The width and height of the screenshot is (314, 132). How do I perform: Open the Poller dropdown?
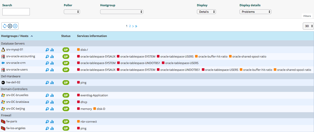pos(72,12)
